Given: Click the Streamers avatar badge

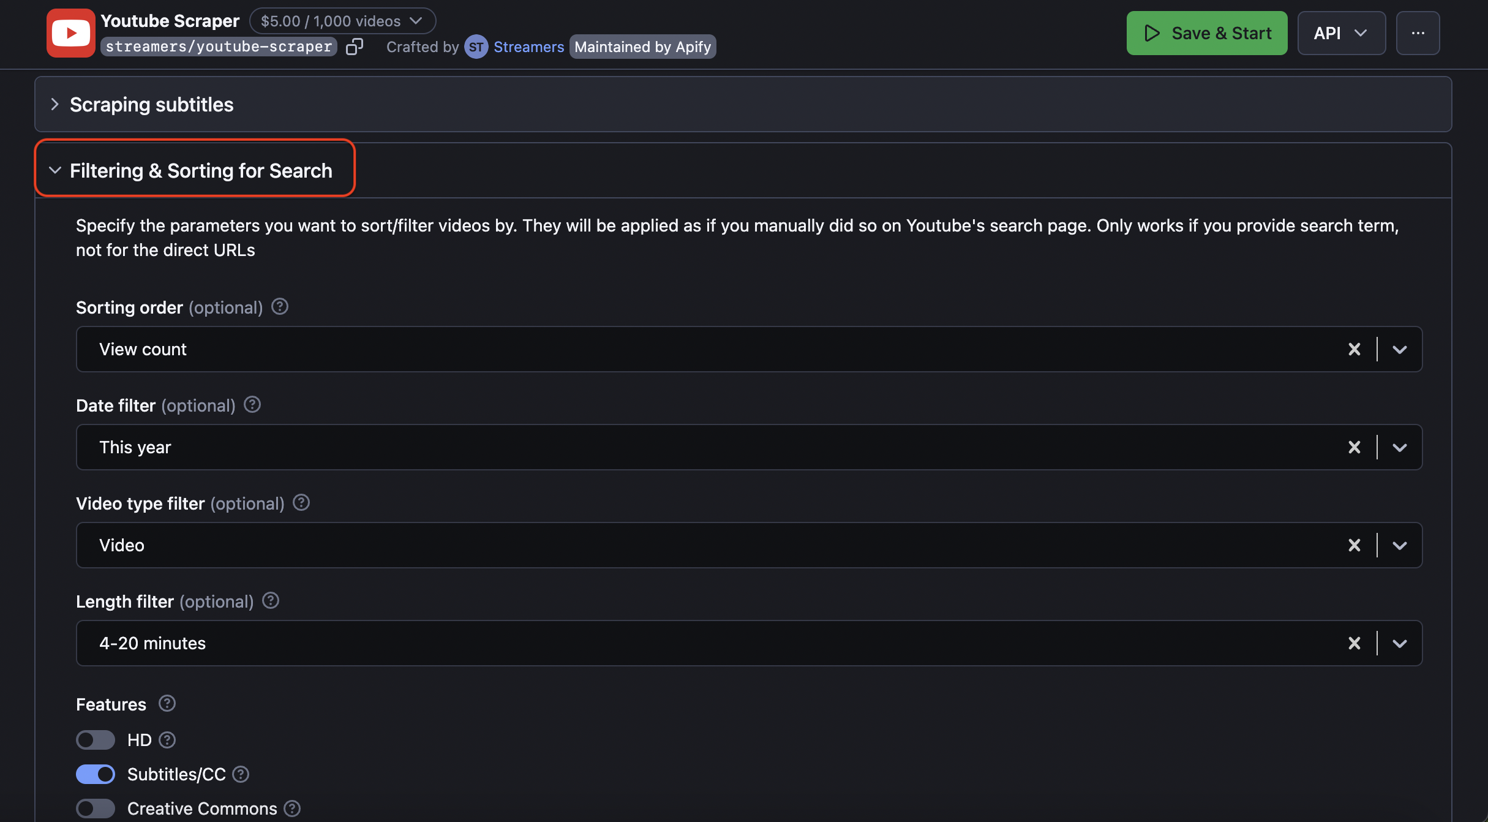Looking at the screenshot, I should [476, 47].
